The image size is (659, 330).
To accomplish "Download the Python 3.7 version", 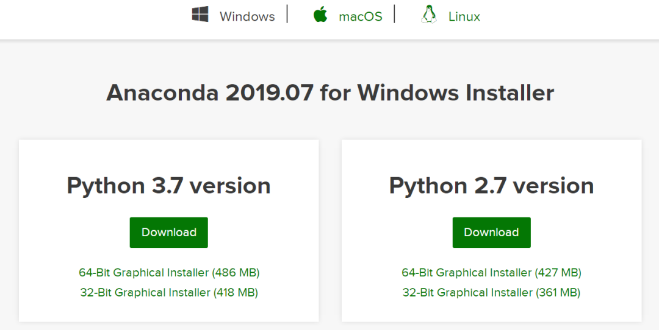I will 168,233.
